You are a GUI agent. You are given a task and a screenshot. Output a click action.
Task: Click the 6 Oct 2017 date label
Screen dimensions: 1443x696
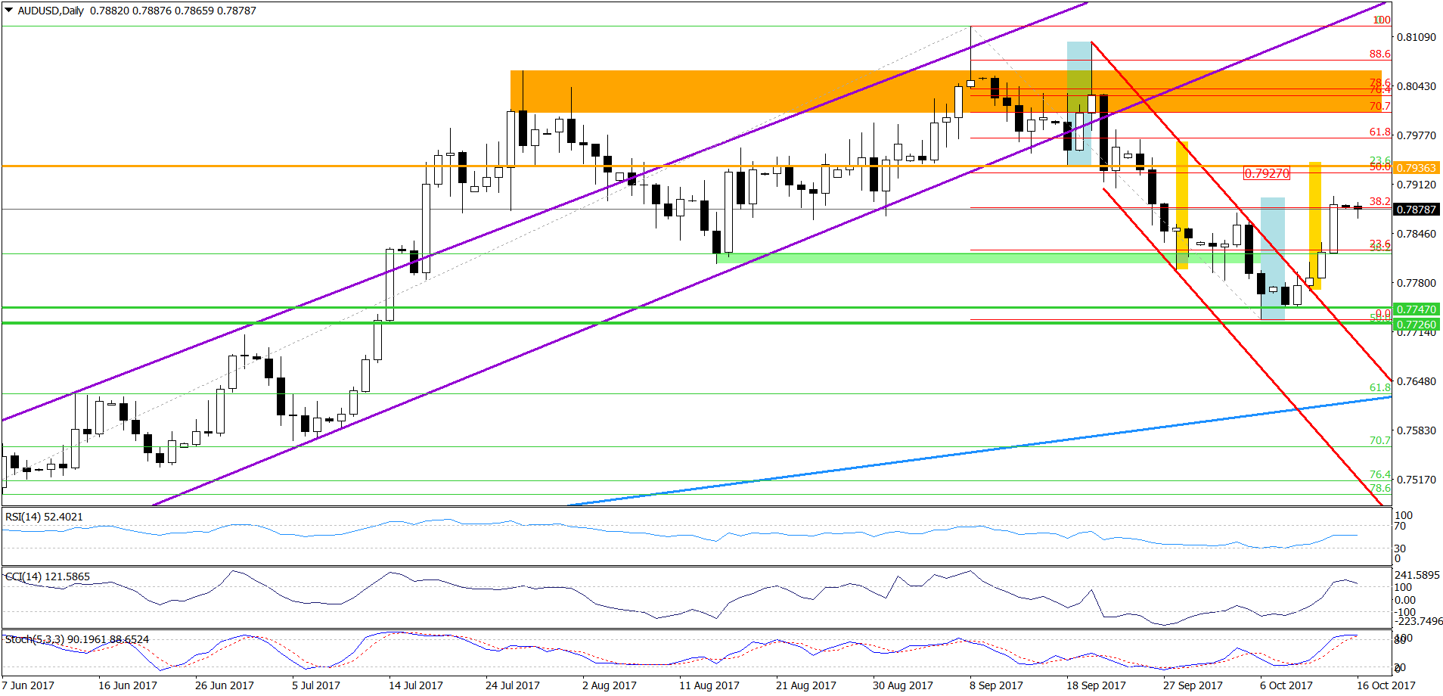1286,685
